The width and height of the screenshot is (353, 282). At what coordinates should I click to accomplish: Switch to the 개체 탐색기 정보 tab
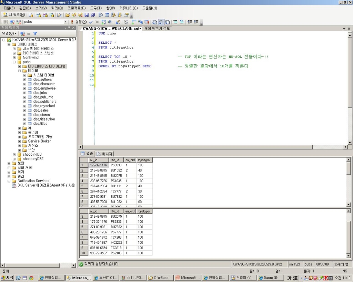coord(157,29)
